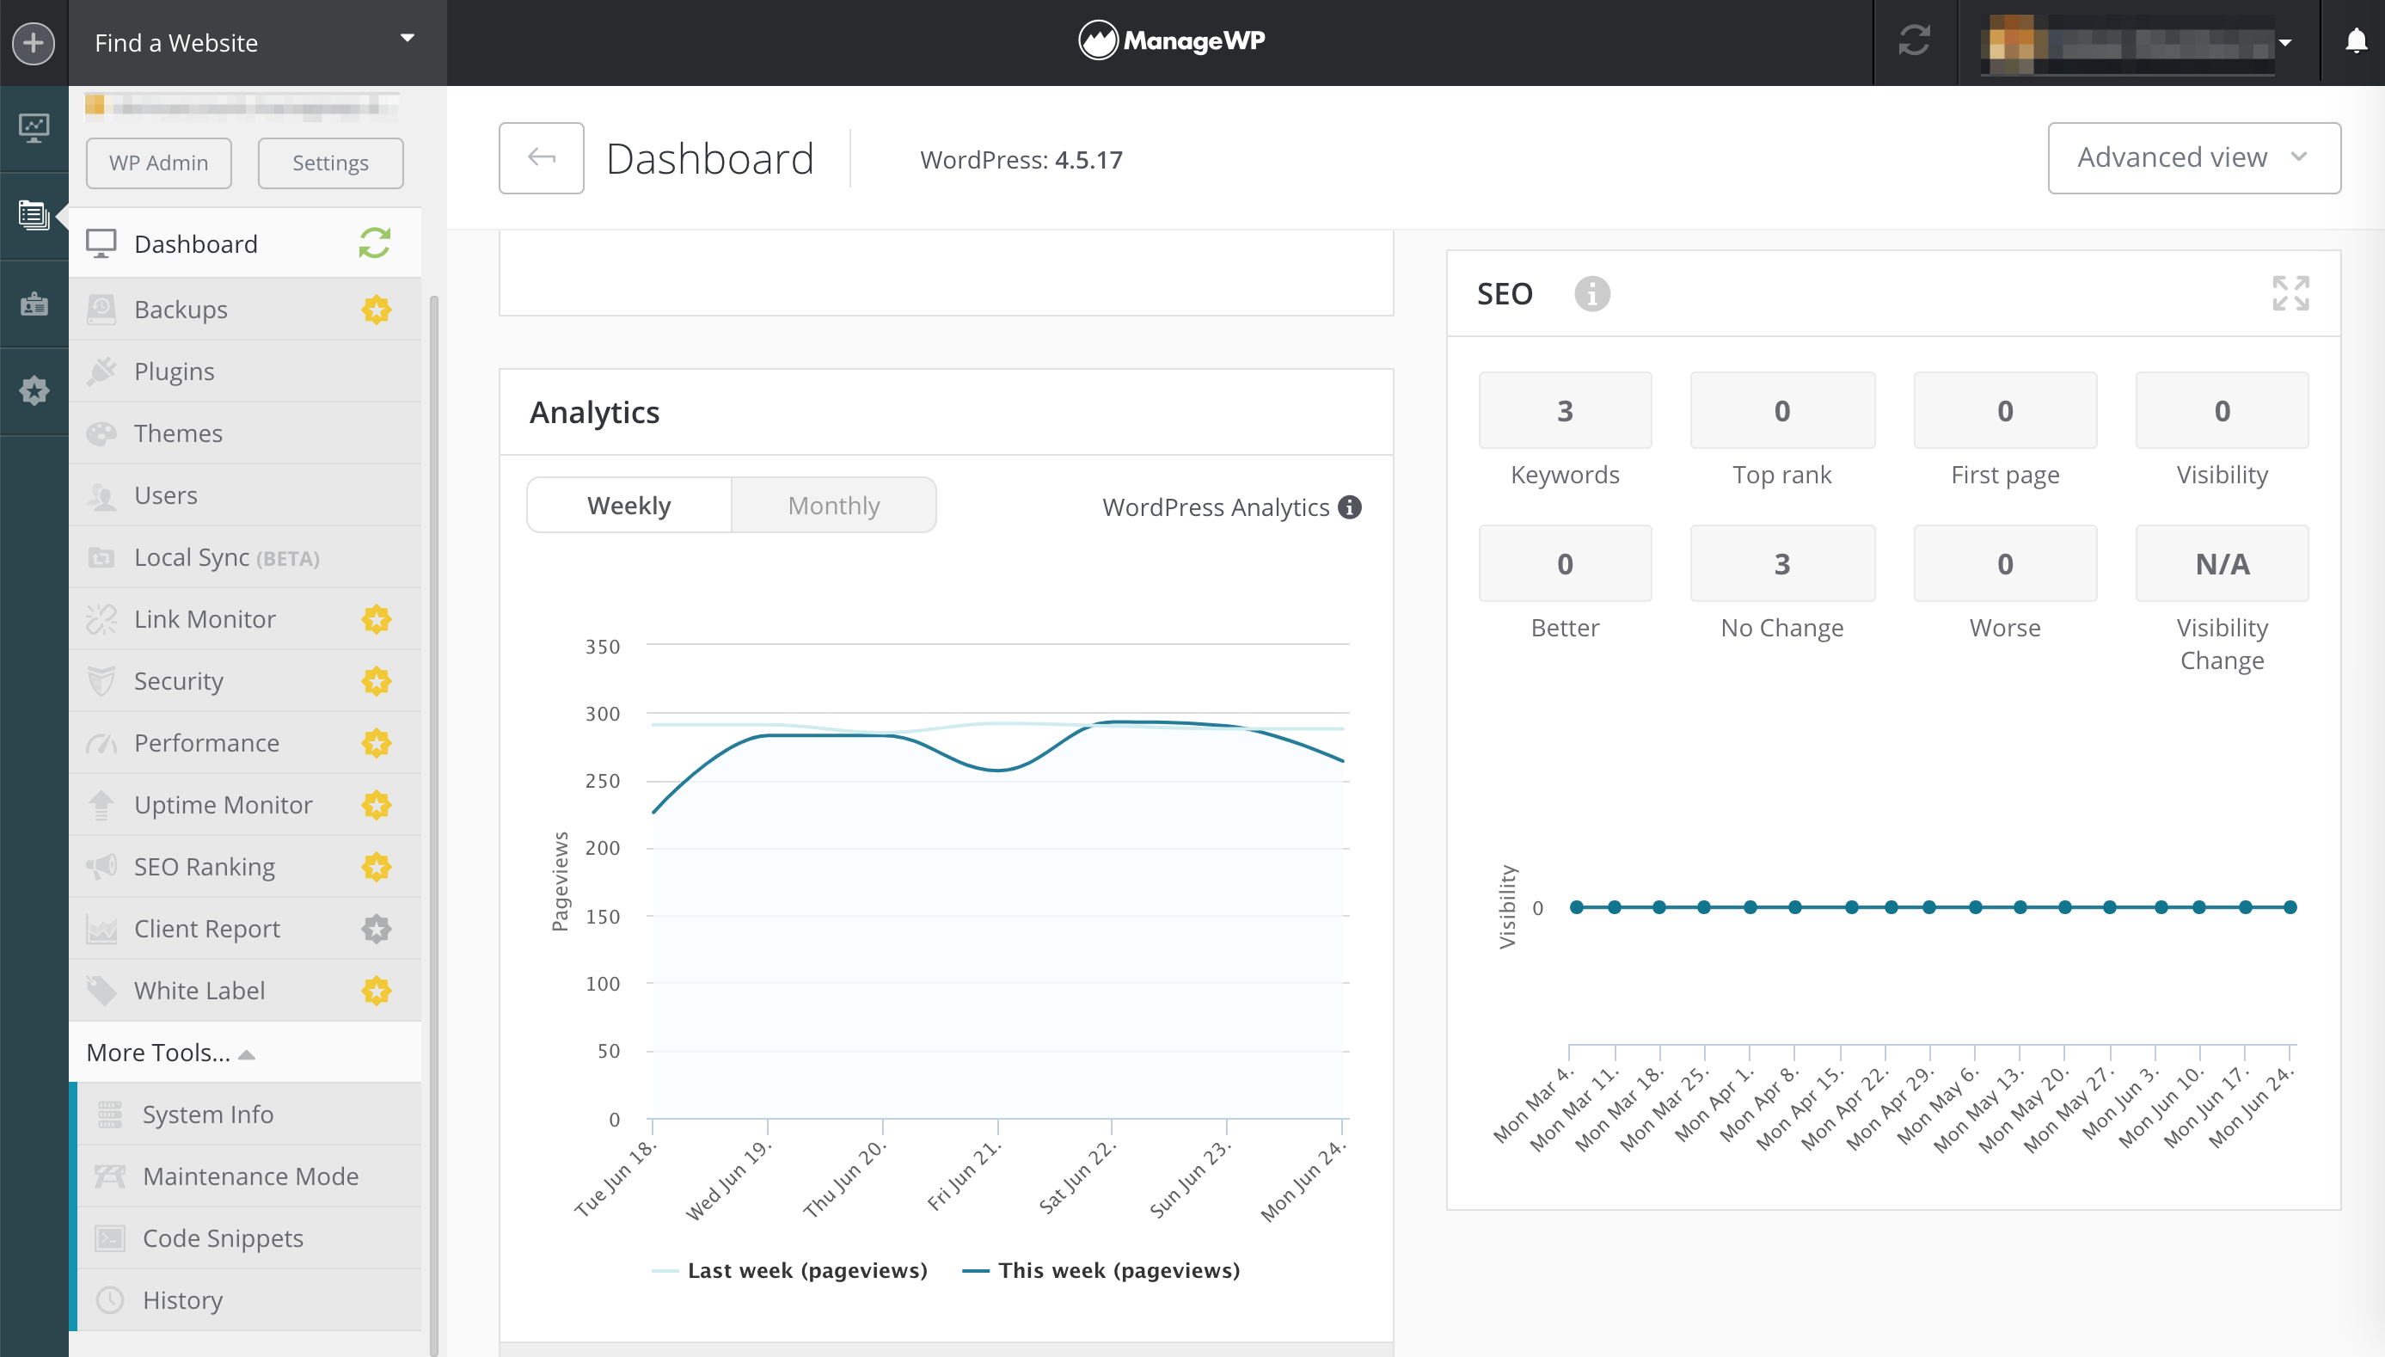
Task: Click the Client Report gray star badge
Action: click(377, 928)
